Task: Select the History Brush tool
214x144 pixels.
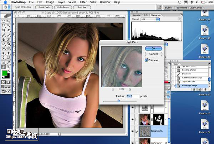Action: coord(9,40)
